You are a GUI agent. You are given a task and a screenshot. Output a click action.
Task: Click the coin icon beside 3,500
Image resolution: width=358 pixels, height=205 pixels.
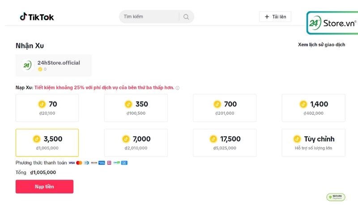click(x=37, y=139)
